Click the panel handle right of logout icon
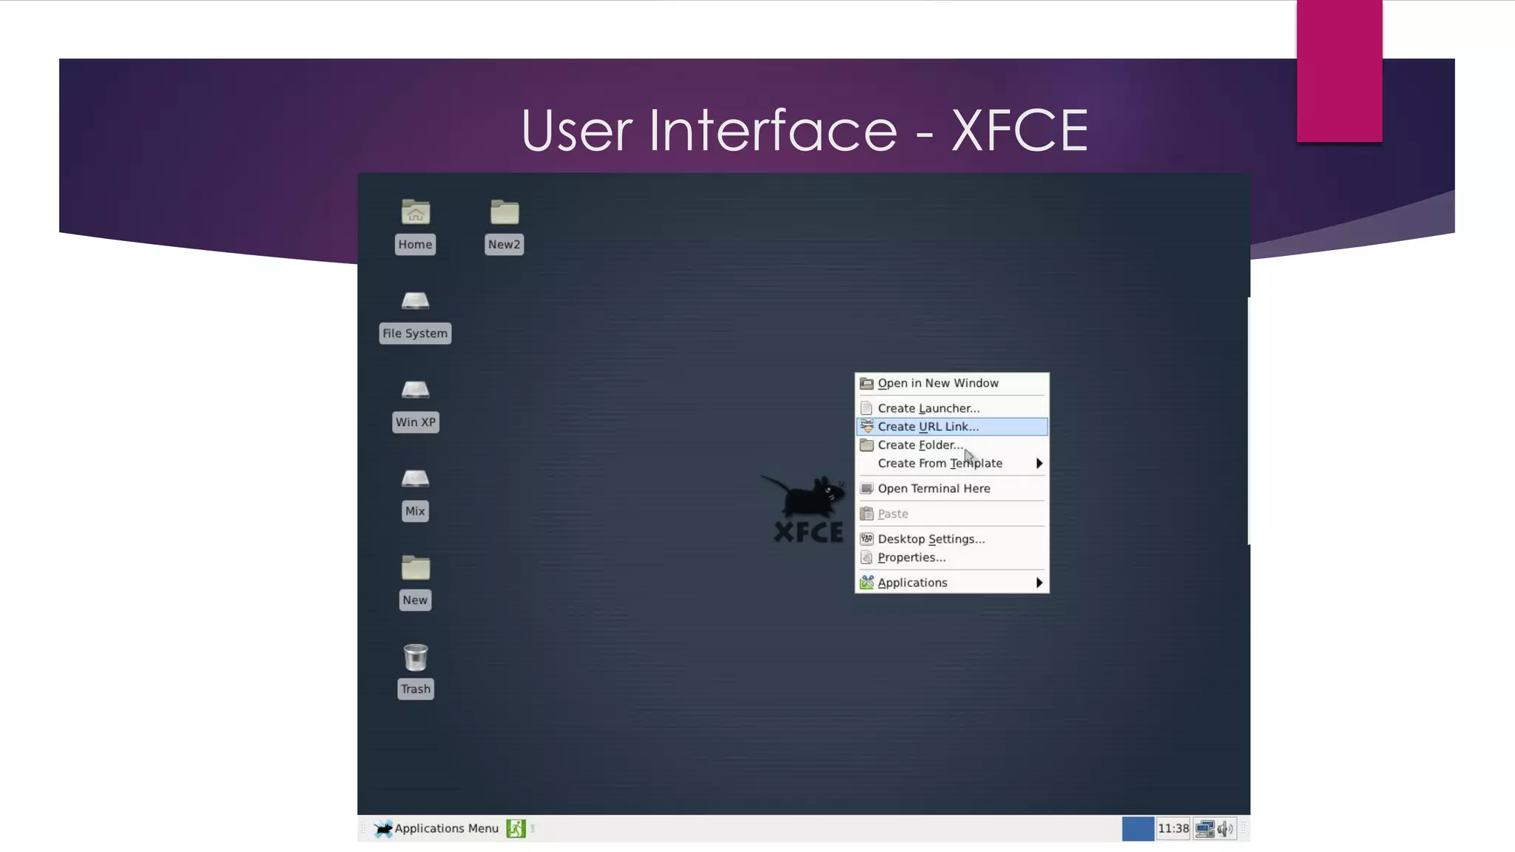Image resolution: width=1515 pixels, height=852 pixels. point(533,828)
